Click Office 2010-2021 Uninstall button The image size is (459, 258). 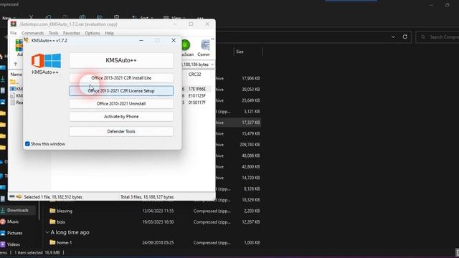point(121,103)
